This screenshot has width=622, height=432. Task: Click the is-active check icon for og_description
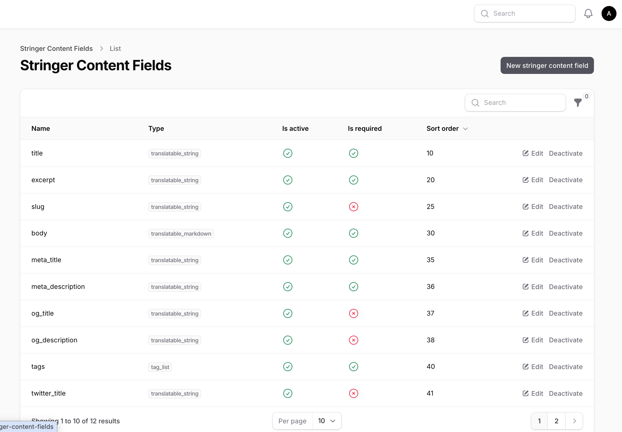tap(288, 340)
